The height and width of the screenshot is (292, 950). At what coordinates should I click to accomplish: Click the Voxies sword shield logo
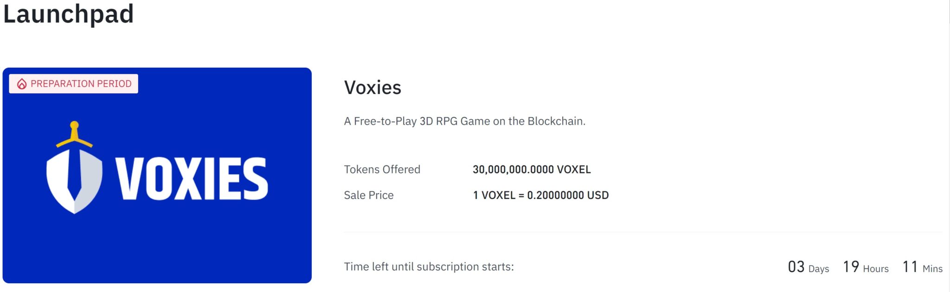[x=74, y=167]
